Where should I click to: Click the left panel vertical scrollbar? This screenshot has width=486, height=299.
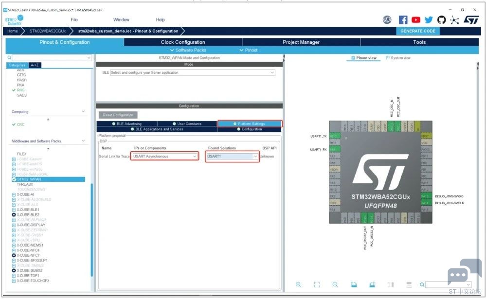[x=92, y=229]
